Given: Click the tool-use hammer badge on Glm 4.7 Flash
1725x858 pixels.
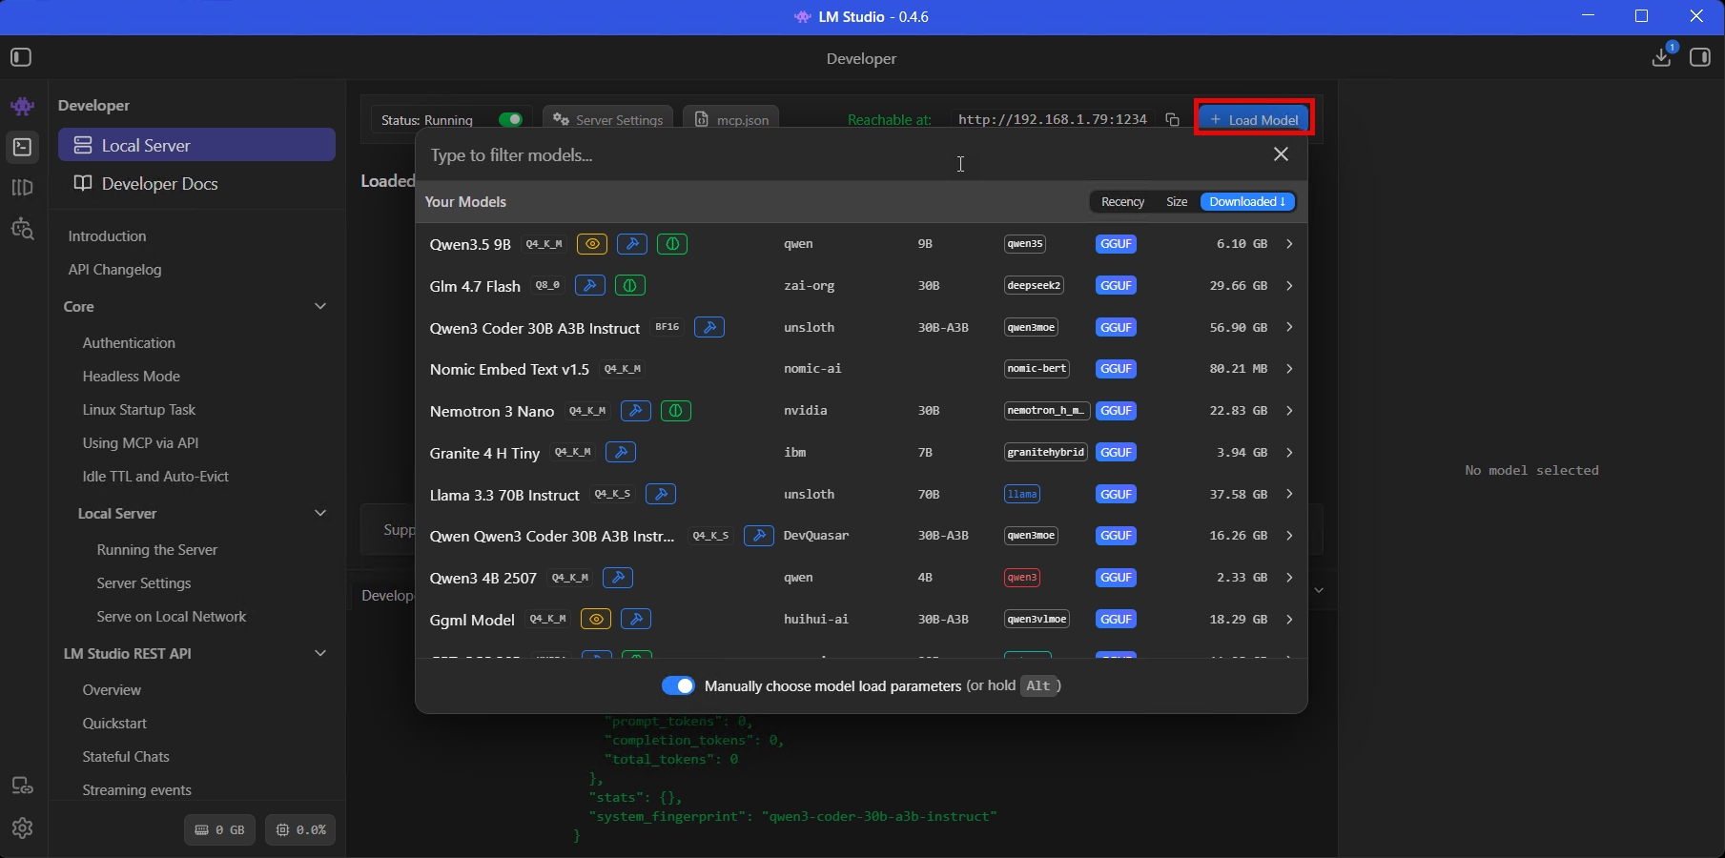Looking at the screenshot, I should 589,285.
